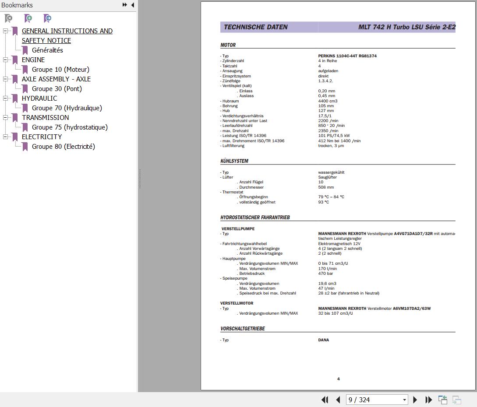The width and height of the screenshot is (477, 407).
Task: Open the page number dropdown arrow
Action: (x=404, y=400)
